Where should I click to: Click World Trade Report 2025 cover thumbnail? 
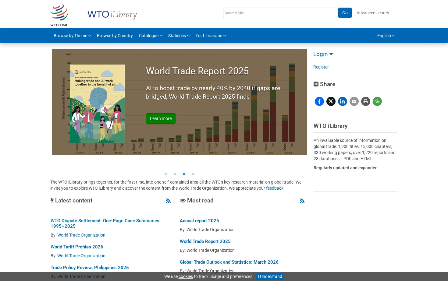97,104
